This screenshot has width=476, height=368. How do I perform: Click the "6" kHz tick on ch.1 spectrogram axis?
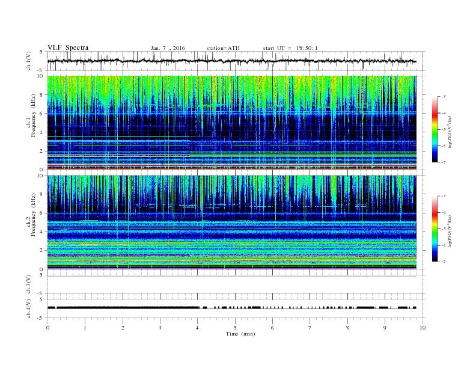[41, 113]
